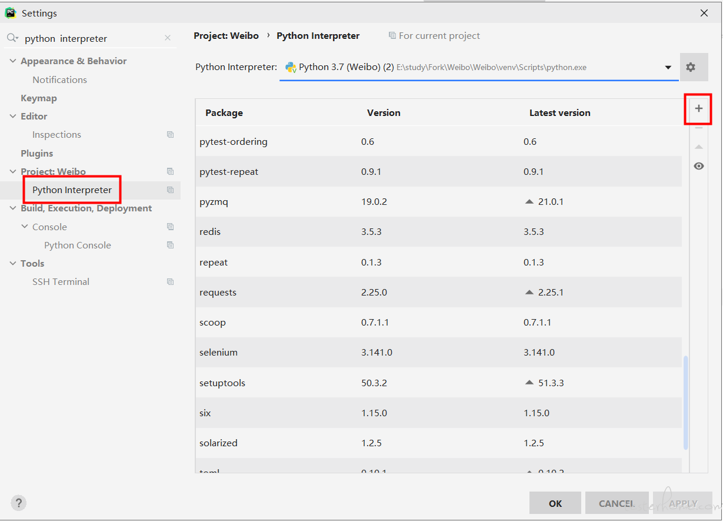Select the setuptools package name
The height and width of the screenshot is (521, 723).
(x=222, y=383)
